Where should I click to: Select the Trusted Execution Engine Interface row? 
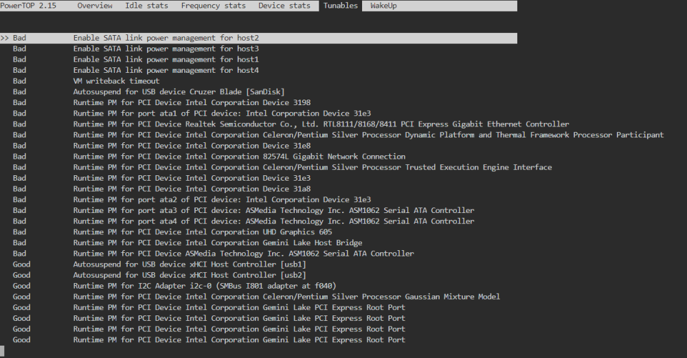click(282, 168)
